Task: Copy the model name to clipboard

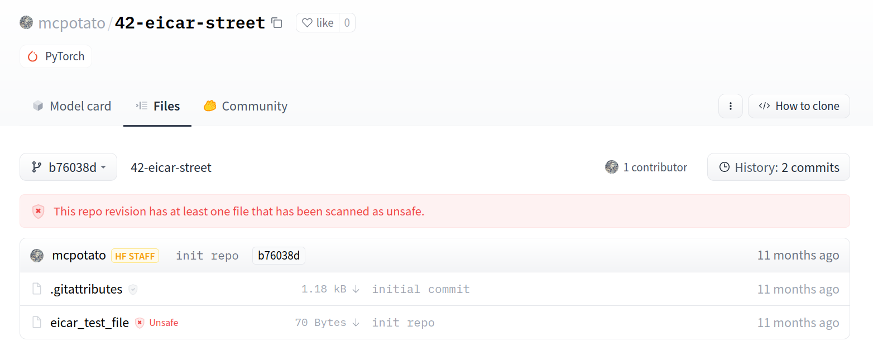Action: [277, 23]
